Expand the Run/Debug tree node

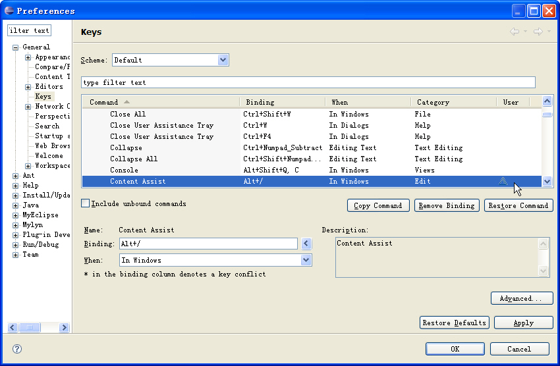click(15, 245)
